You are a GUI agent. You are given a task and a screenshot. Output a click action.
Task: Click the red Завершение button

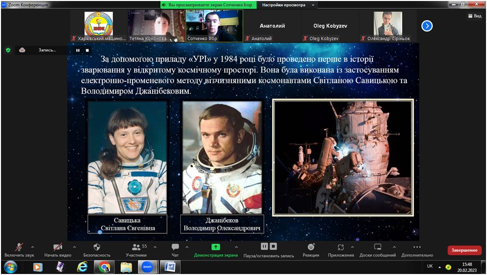click(x=464, y=250)
